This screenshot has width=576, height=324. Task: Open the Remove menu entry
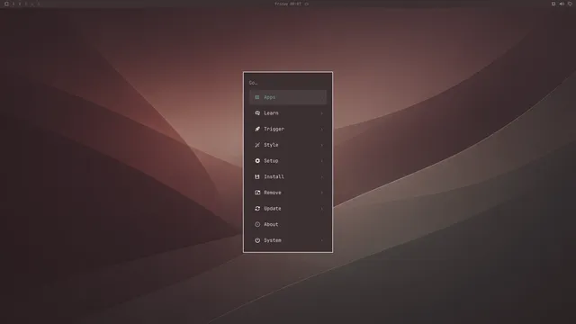point(288,193)
